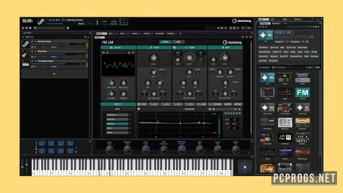
Task: Click the amp LEVEL knob
Action: pos(225,57)
